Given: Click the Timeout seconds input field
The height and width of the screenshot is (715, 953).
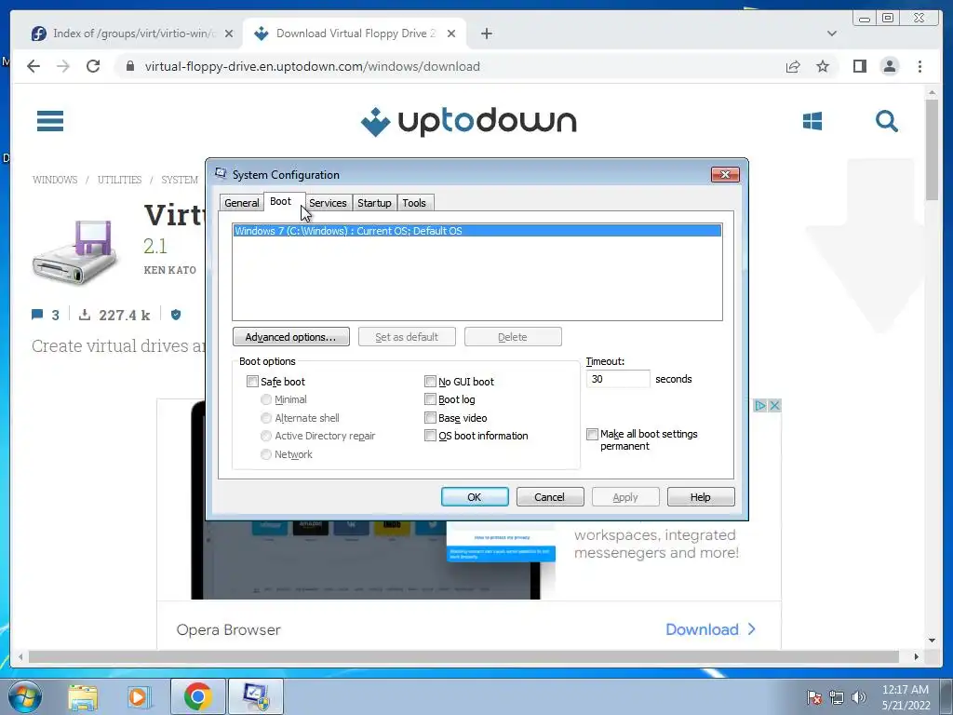Looking at the screenshot, I should coord(618,379).
